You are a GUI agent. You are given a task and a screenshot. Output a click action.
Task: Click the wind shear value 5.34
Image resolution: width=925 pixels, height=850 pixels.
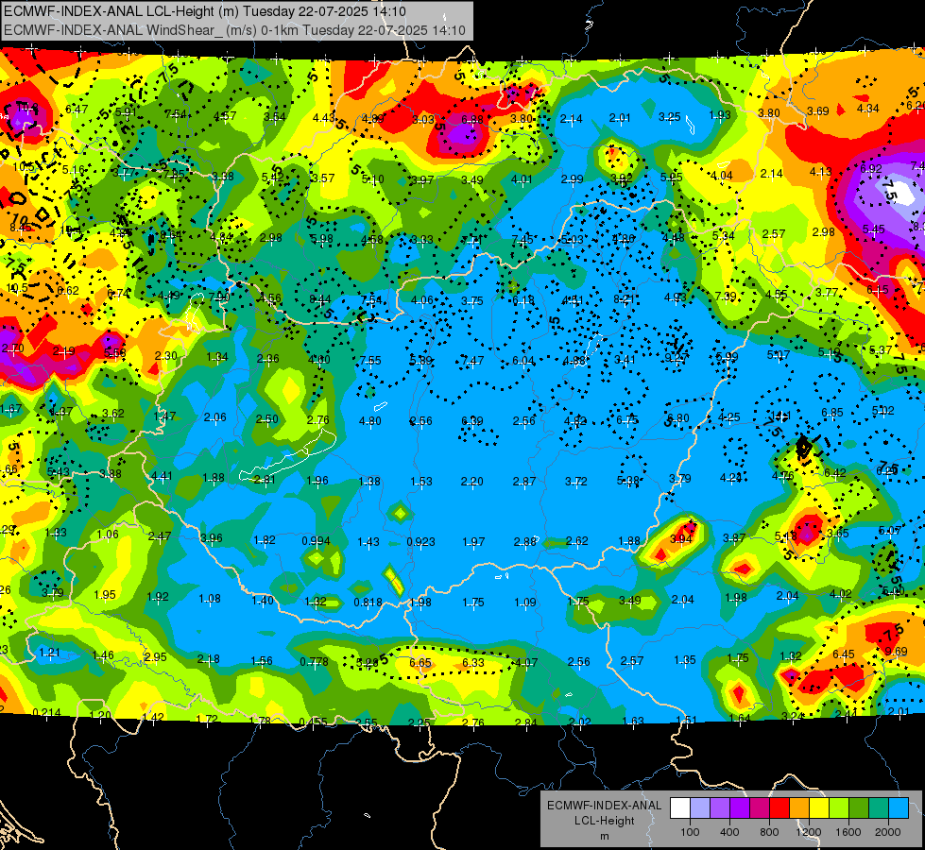pyautogui.click(x=723, y=236)
